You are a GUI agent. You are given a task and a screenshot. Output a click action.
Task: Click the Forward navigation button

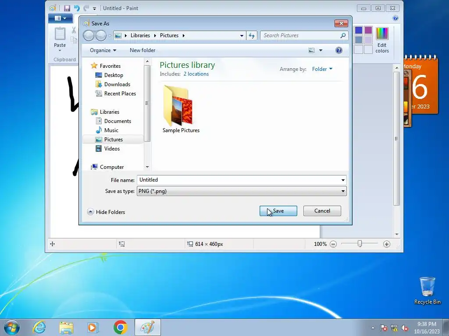[101, 36]
